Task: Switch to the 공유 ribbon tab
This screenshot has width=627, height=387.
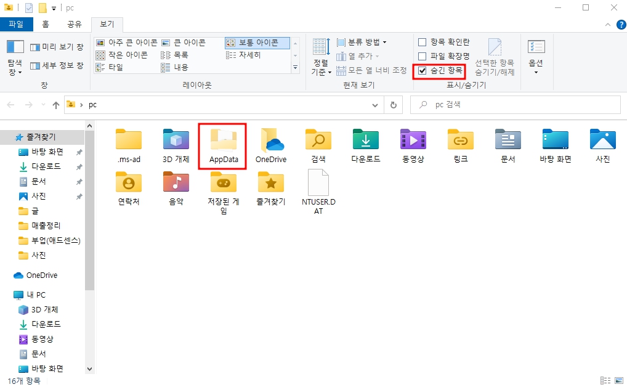Action: [x=75, y=25]
